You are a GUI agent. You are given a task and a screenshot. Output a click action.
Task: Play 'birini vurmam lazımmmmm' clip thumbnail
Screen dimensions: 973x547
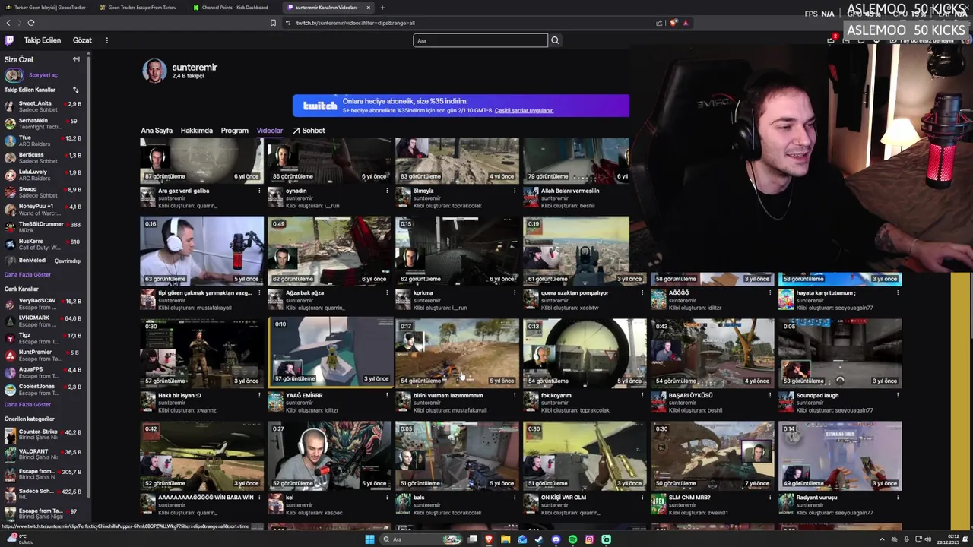coord(458,353)
